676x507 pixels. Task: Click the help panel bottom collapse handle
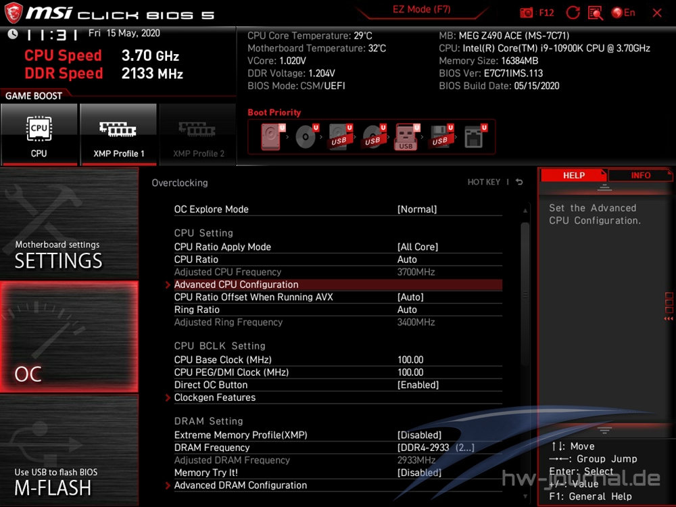604,430
